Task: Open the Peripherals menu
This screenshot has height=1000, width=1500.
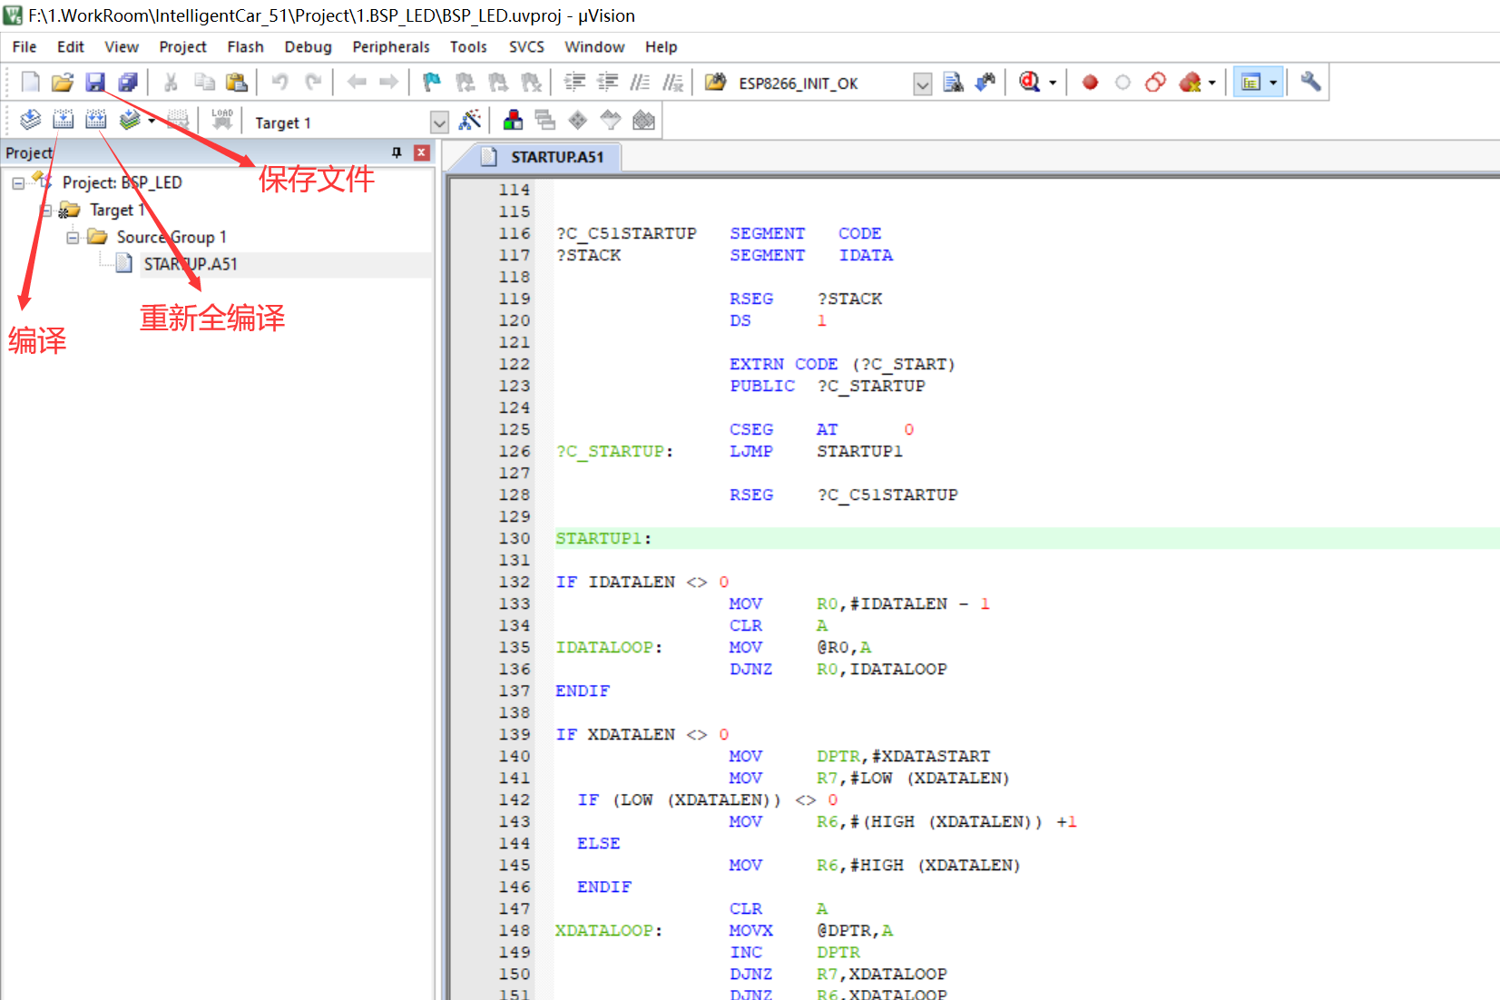Action: [391, 47]
